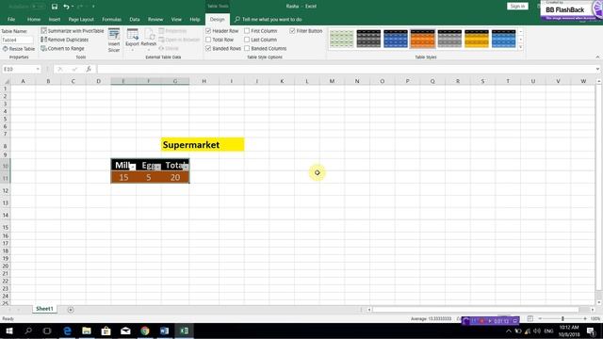Click the zoom slider in status bar
This screenshot has height=339, width=603.
(562, 318)
